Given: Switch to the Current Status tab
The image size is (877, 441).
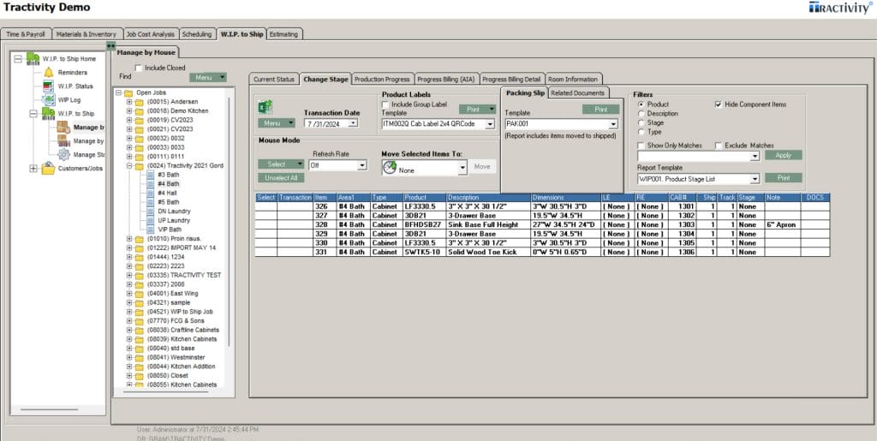Looking at the screenshot, I should tap(274, 80).
